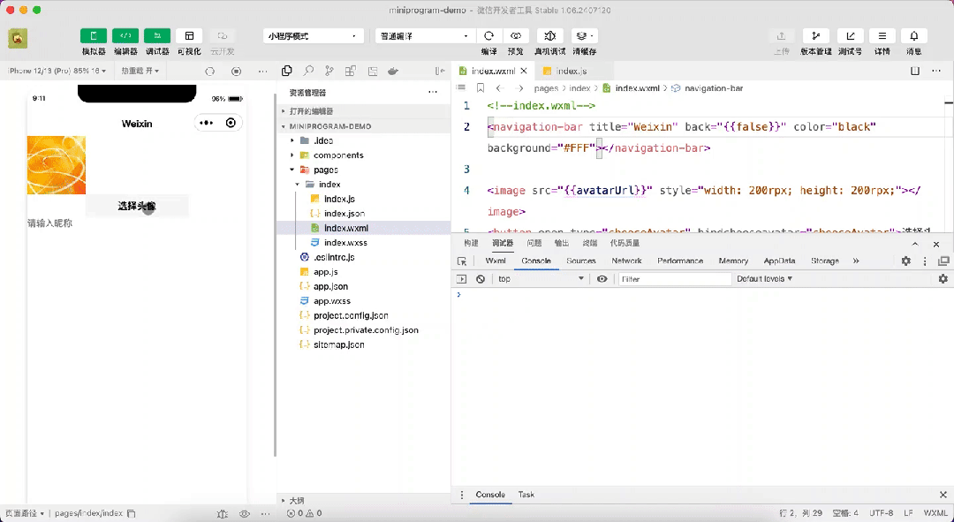Expand the components folder
The height and width of the screenshot is (522, 954).
(363, 155)
